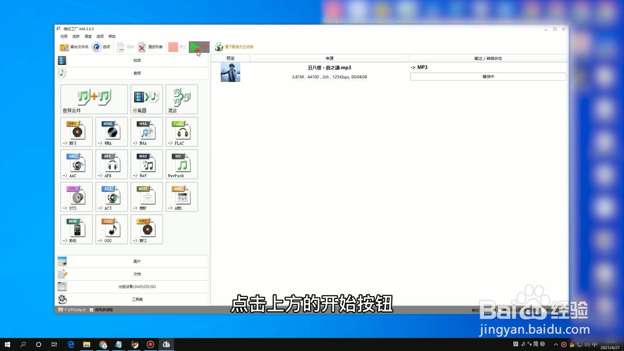Open the AAC converter tool
624x351 pixels.
pos(76,164)
